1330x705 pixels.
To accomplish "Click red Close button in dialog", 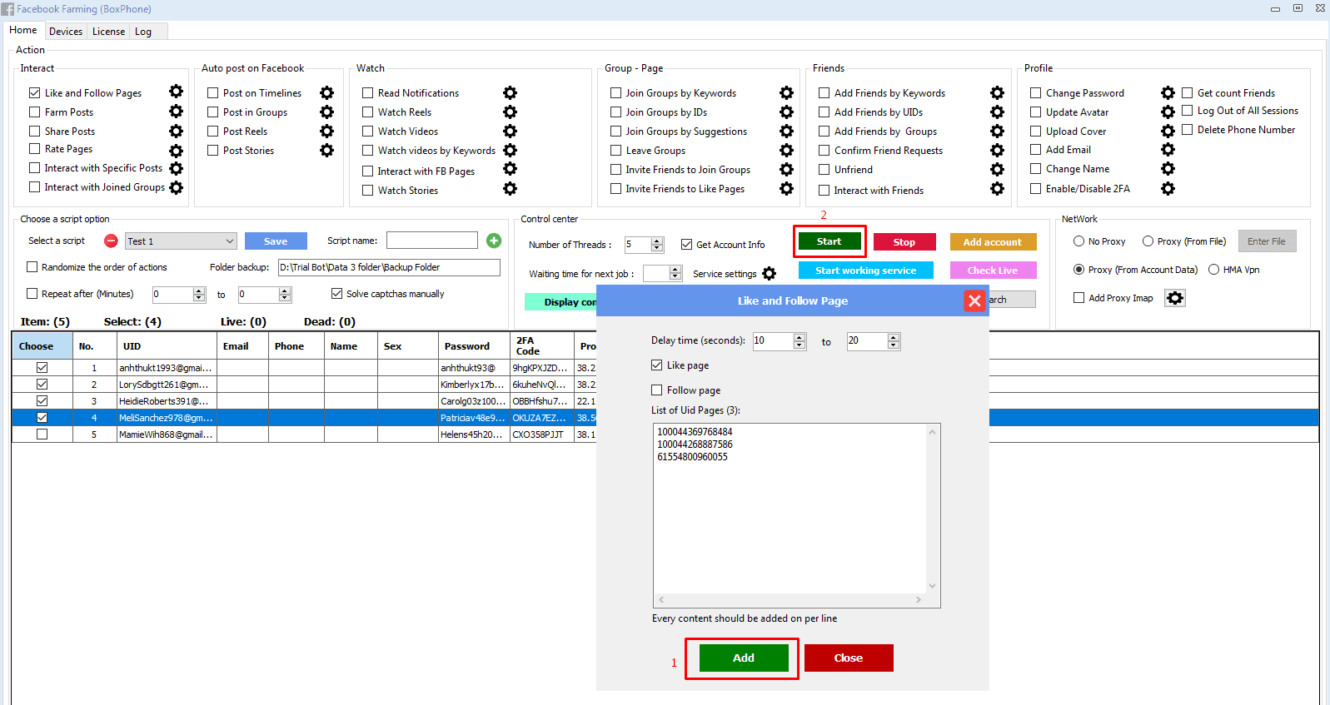I will (x=849, y=658).
